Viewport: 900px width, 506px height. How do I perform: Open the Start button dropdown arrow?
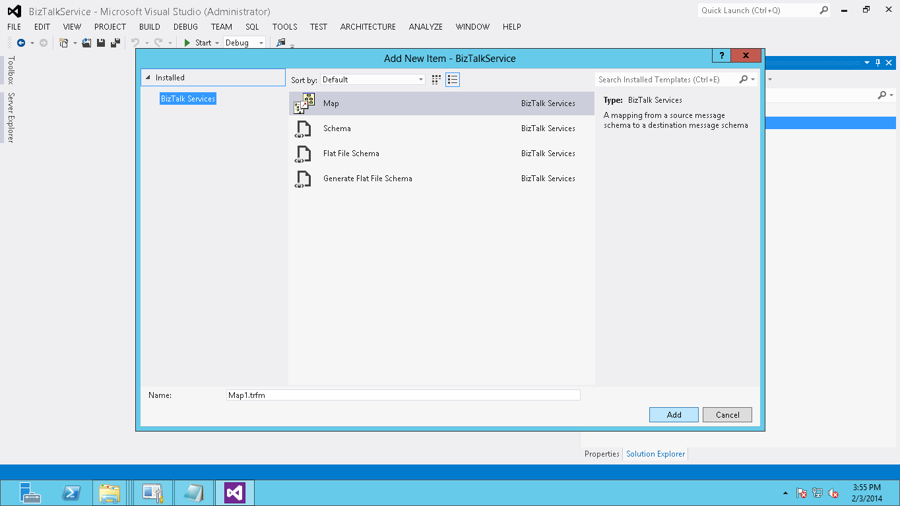[x=217, y=43]
